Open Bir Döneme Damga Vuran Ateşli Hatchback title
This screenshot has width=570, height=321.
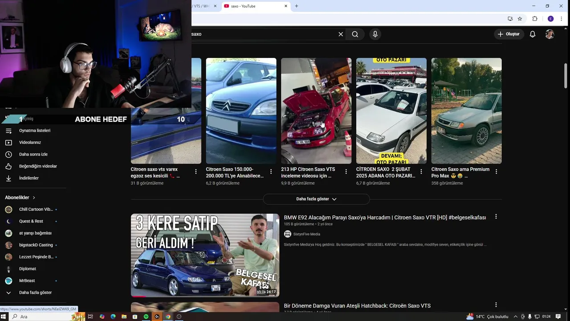click(357, 306)
